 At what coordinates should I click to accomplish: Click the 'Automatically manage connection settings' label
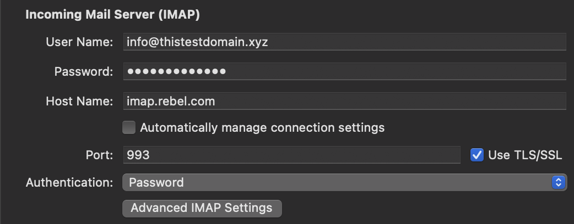click(x=262, y=128)
